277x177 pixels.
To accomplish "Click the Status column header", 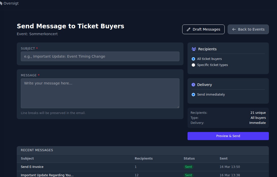I will pyautogui.click(x=189, y=159).
